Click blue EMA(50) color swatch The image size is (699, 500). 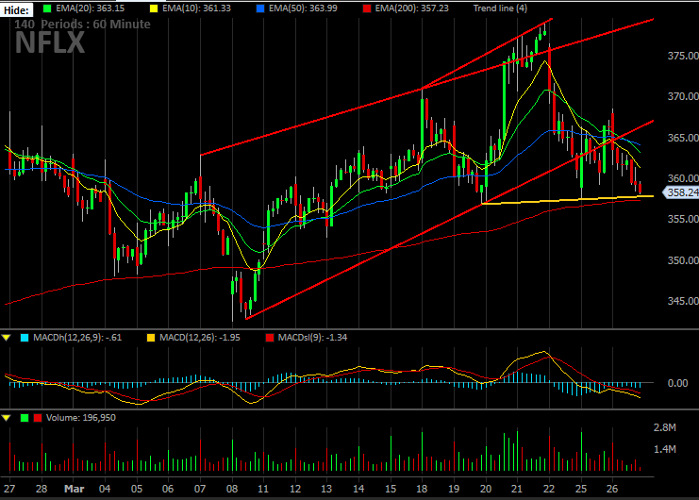(x=260, y=8)
